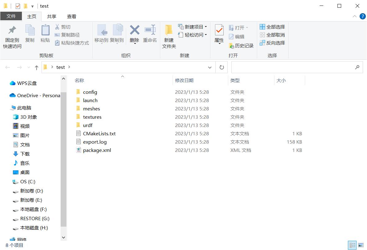Click the Pin to Quick Access icon
This screenshot has width=367, height=250.
coord(12,30)
